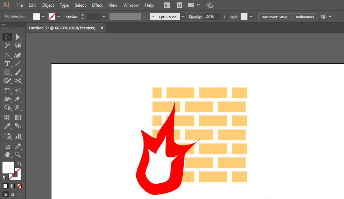Pick the Width tool
The image size is (344, 199).
point(7,99)
